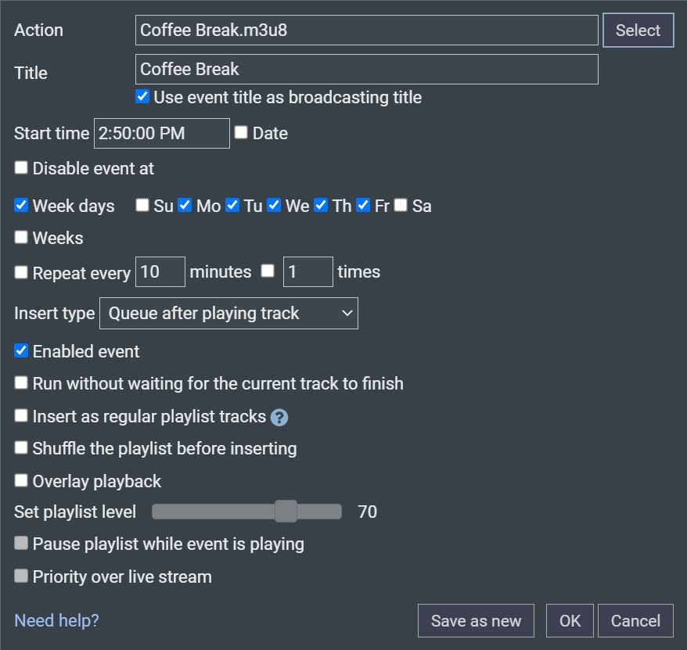Click the Title text field
This screenshot has width=687, height=650.
pyautogui.click(x=367, y=69)
